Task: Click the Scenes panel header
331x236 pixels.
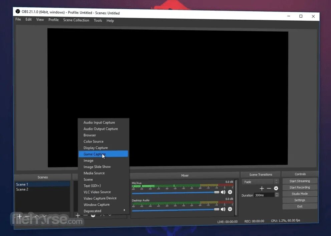Action: point(43,177)
